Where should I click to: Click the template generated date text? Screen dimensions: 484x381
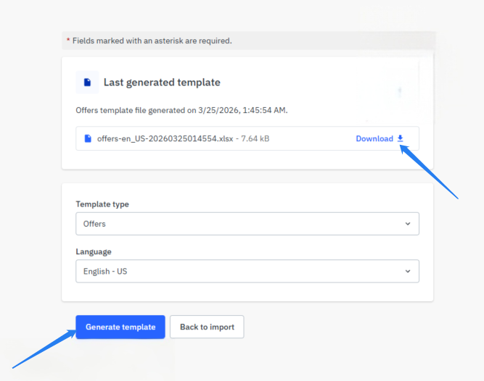pos(182,110)
